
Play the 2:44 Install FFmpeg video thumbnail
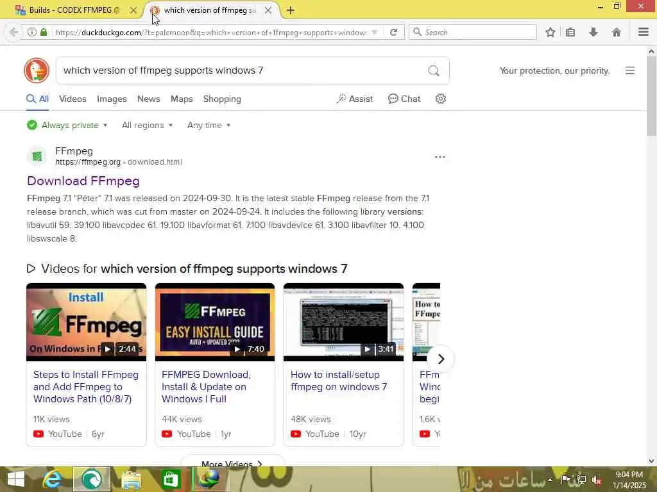[x=87, y=322]
